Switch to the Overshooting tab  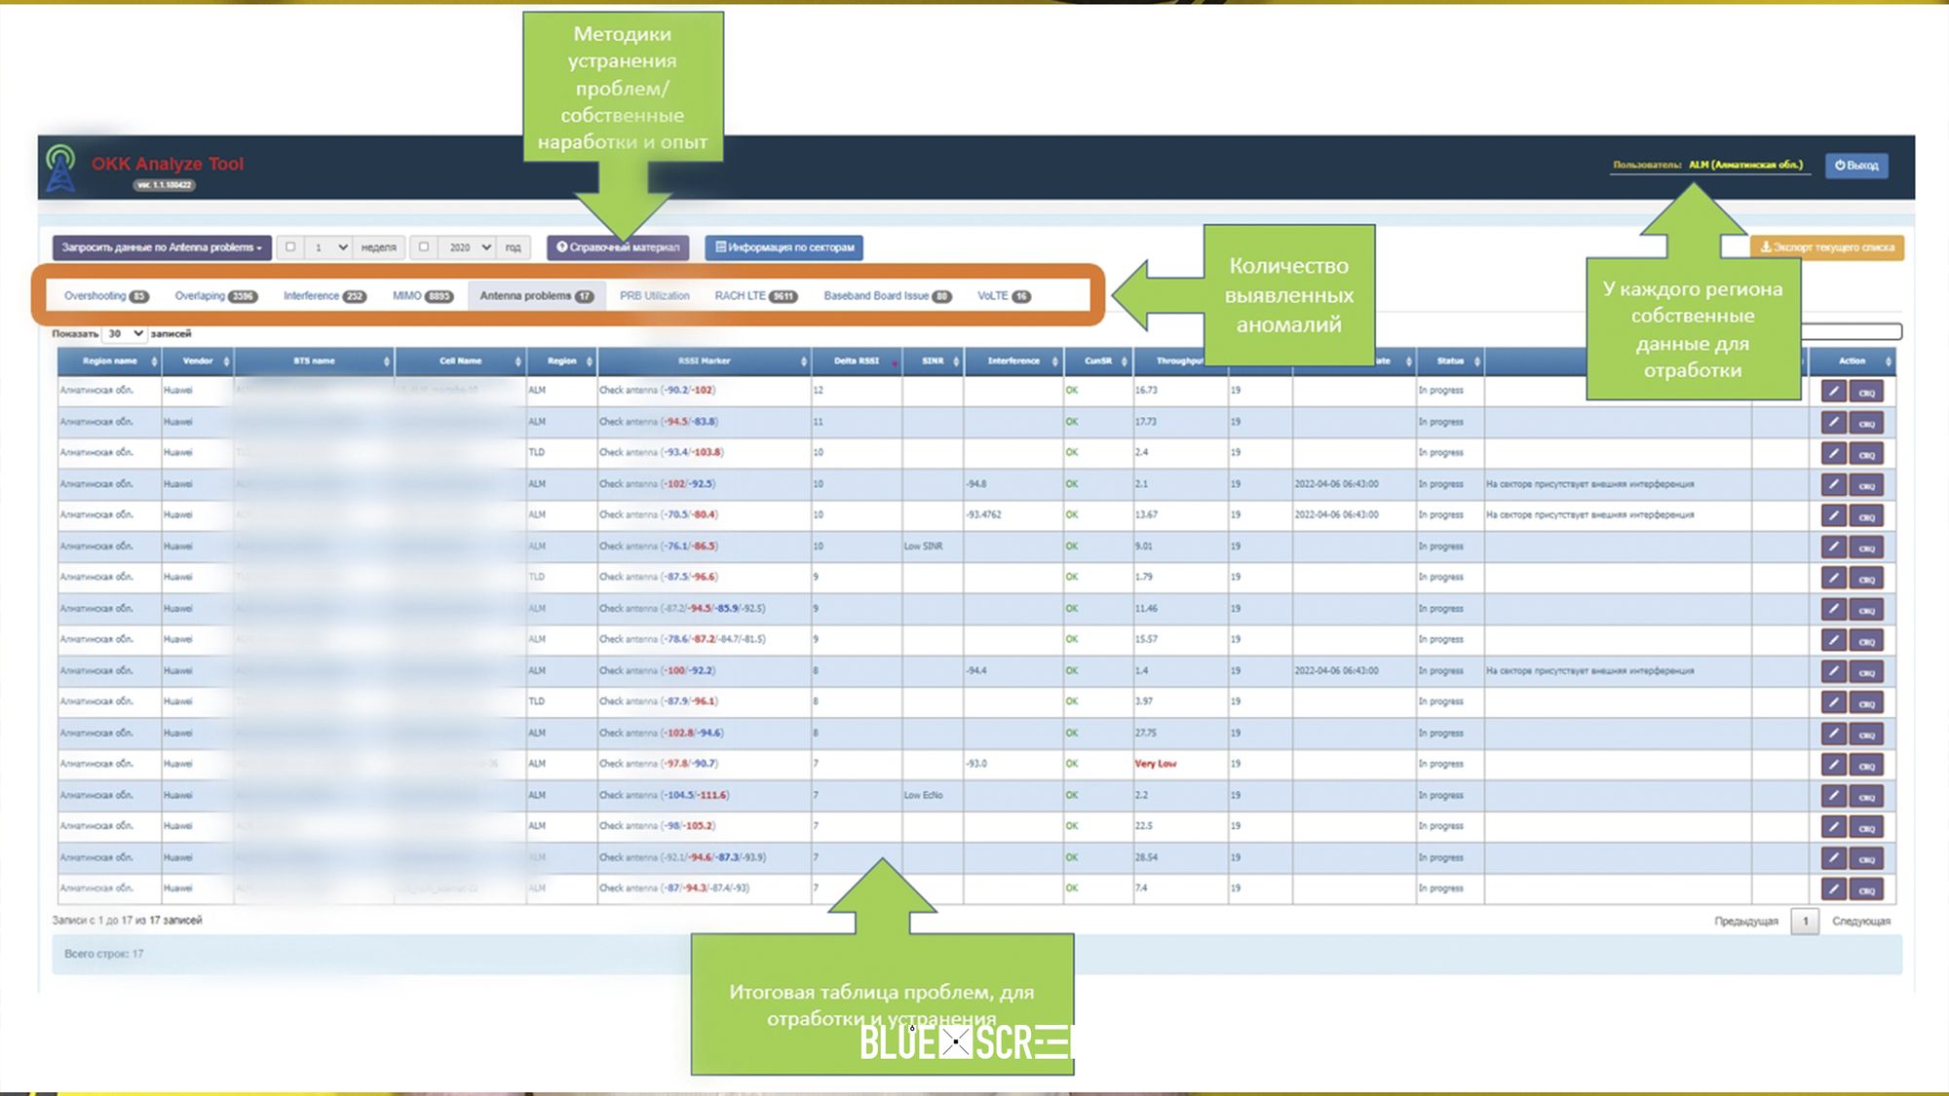tap(105, 296)
